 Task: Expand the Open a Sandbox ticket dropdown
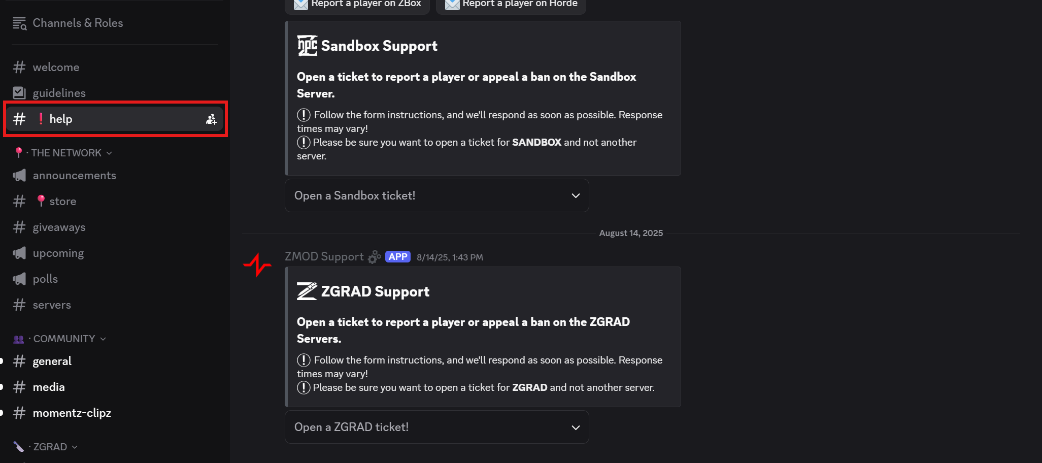point(436,196)
